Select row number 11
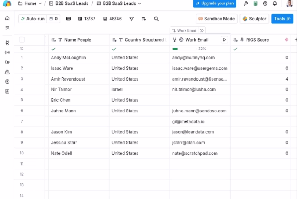297x199 pixels. [x=22, y=164]
